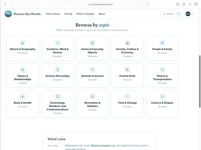Open a new tab with the plus icon
Screen dimensions: 201x150
point(190,4)
